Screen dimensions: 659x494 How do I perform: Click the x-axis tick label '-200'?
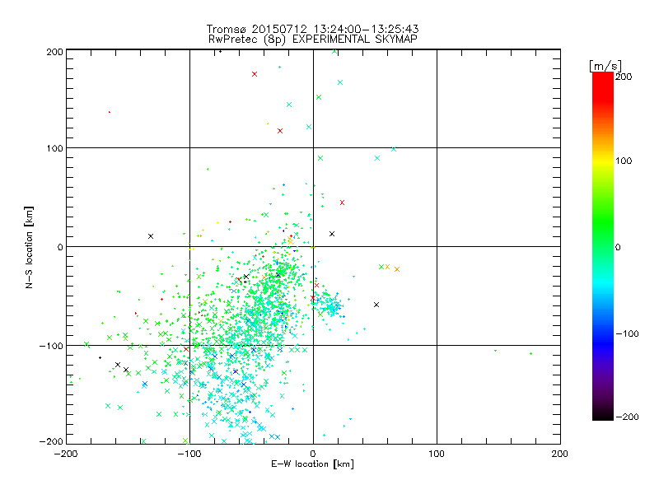tap(66, 454)
